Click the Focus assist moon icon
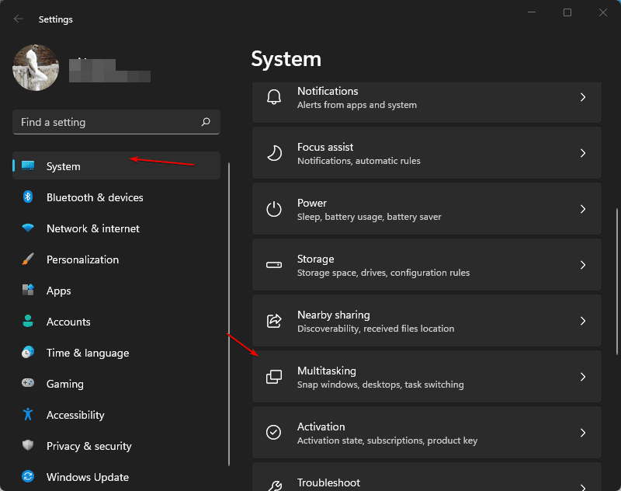Viewport: 621px width, 491px height. coord(273,153)
